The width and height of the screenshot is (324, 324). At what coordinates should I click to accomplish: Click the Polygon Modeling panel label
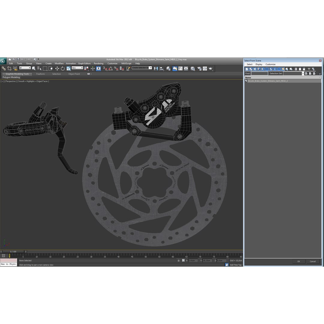point(11,77)
